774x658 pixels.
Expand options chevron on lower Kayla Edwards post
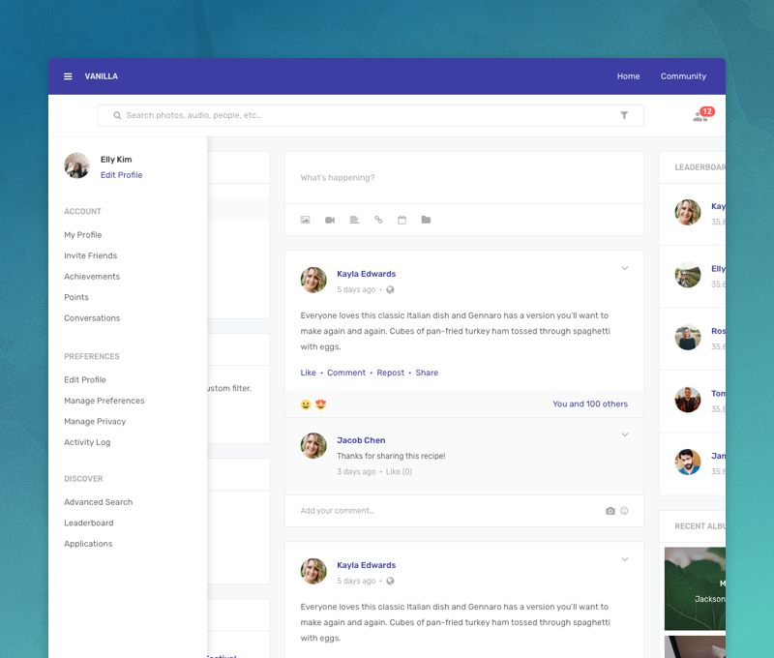pyautogui.click(x=624, y=559)
